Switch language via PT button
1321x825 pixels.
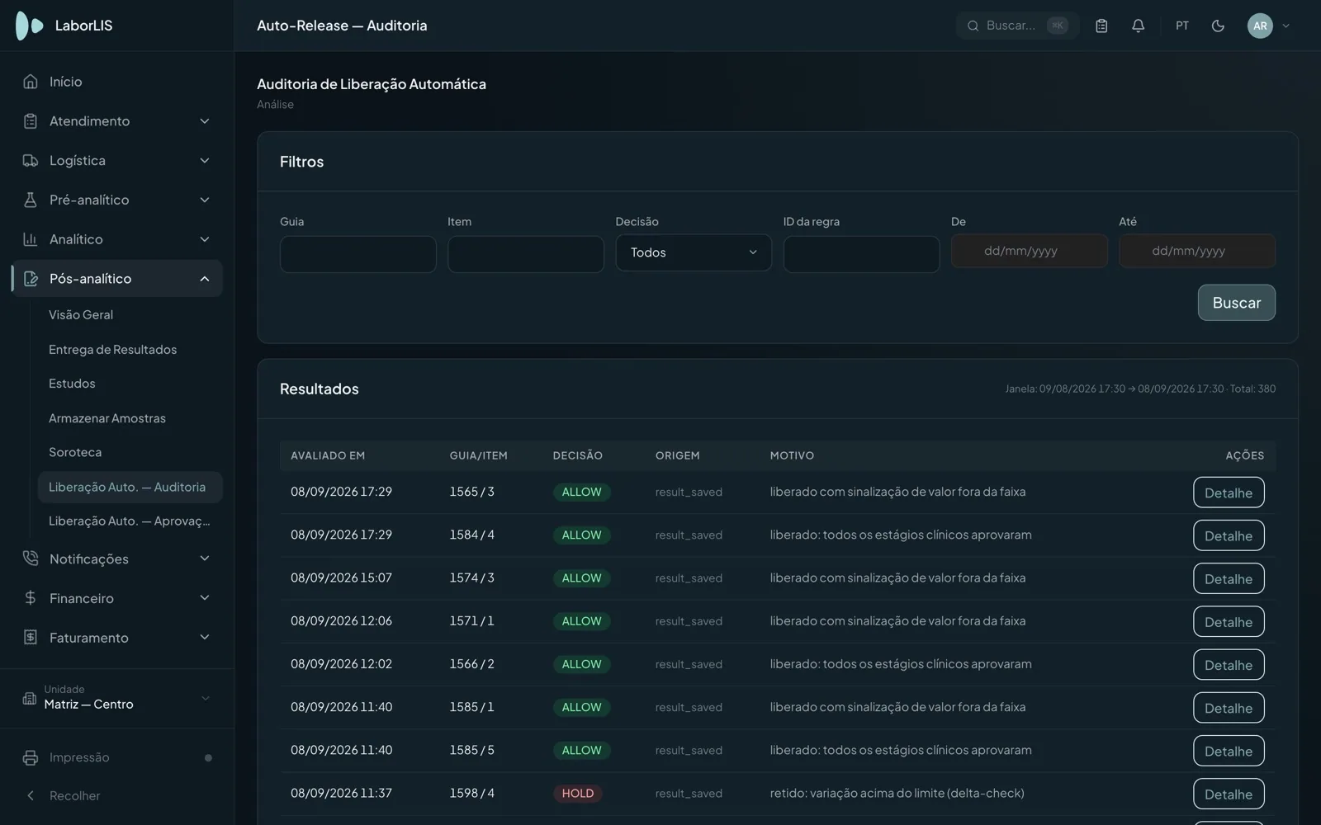pos(1182,26)
